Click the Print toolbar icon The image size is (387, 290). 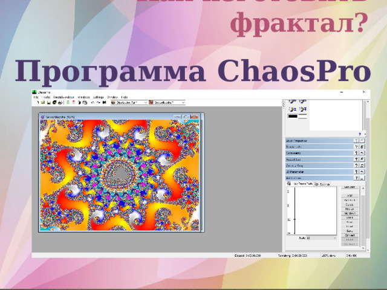point(60,102)
